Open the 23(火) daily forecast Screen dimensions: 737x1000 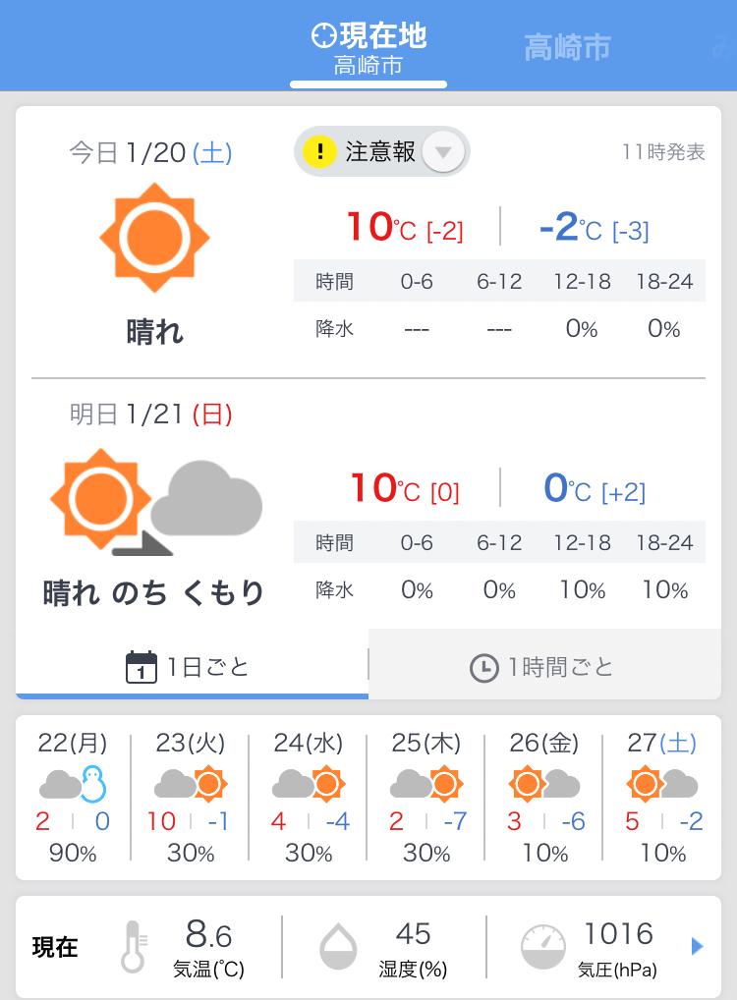pyautogui.click(x=191, y=799)
